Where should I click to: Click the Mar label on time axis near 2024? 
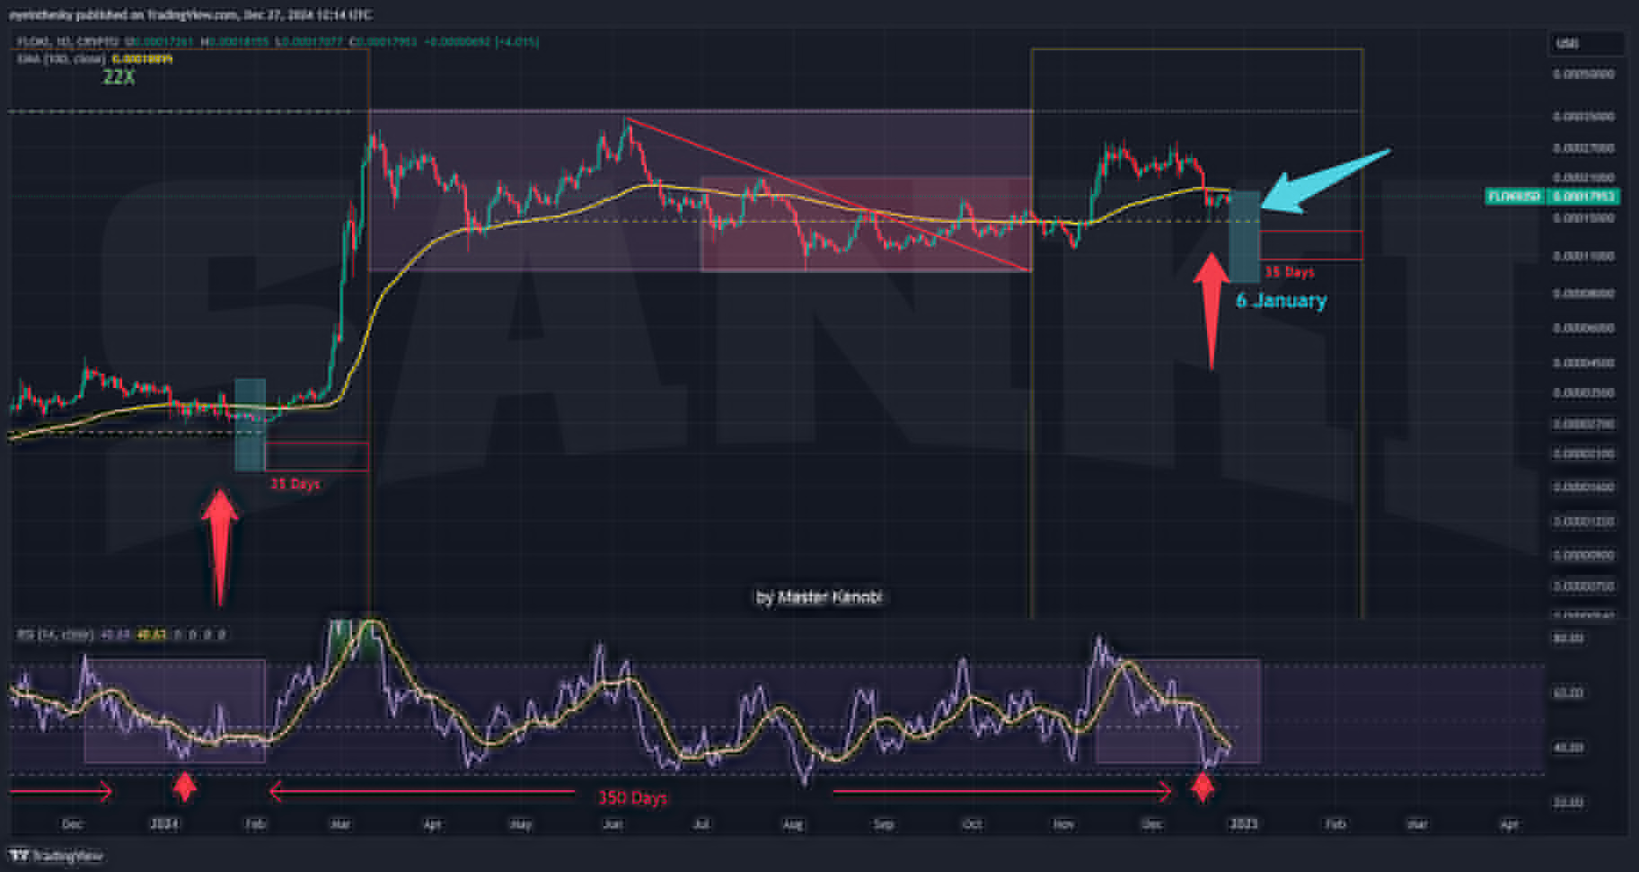340,824
